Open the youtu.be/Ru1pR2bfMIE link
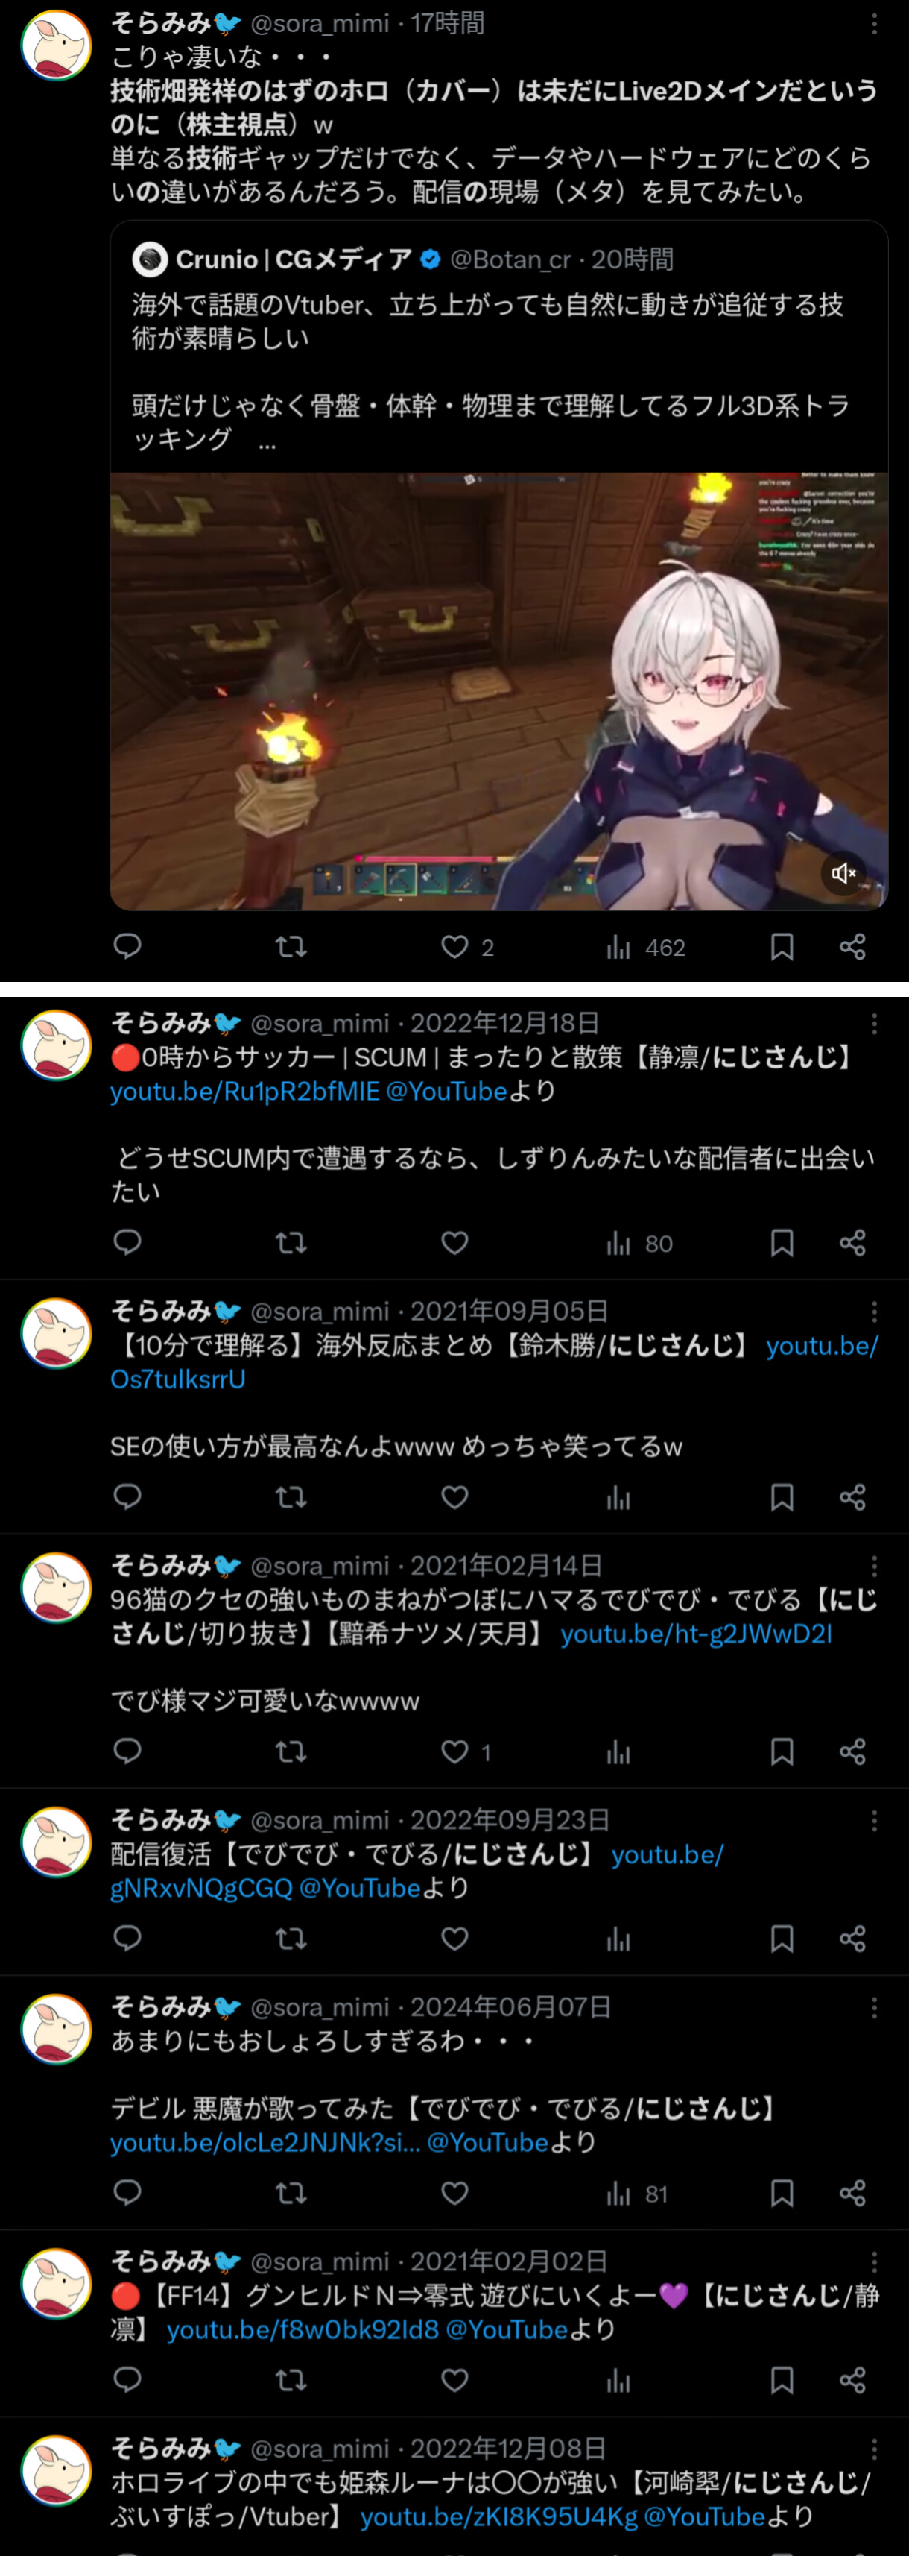 (245, 1092)
